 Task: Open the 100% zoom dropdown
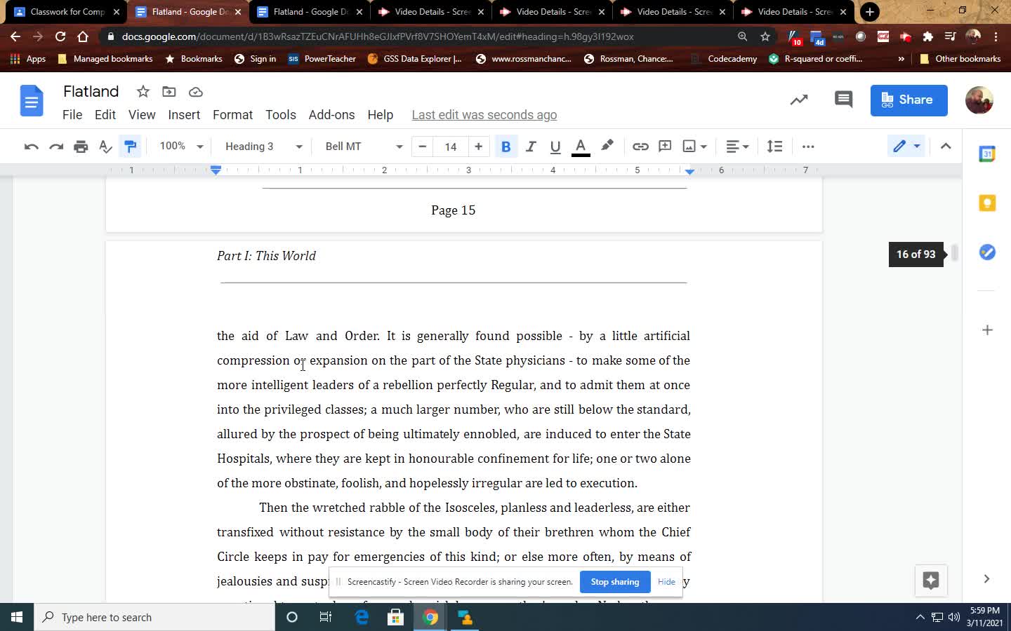pos(181,147)
